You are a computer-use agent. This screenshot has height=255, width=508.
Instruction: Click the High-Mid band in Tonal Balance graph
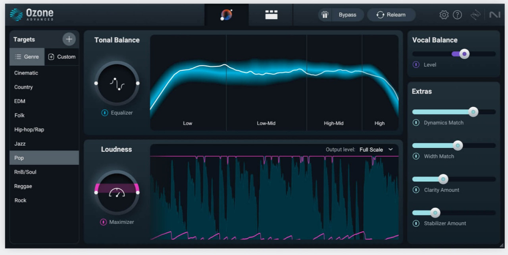[x=334, y=83]
